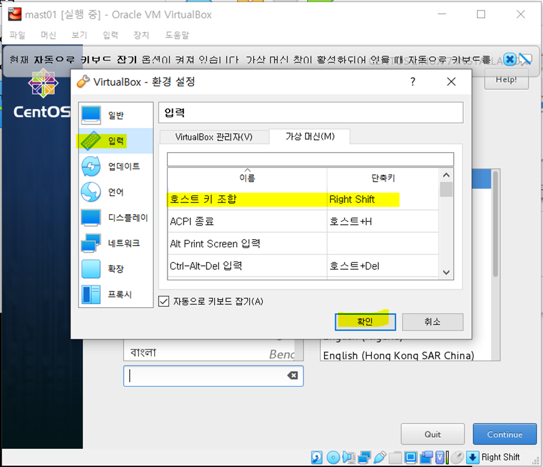
Task: Click the Right Shift host key indicator text
Action: click(501, 457)
